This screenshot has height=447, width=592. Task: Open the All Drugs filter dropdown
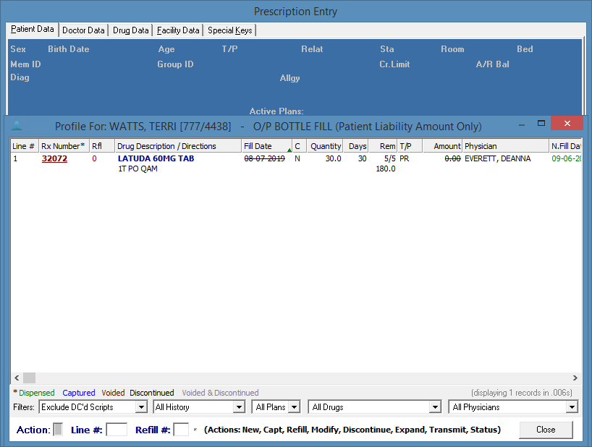(434, 406)
